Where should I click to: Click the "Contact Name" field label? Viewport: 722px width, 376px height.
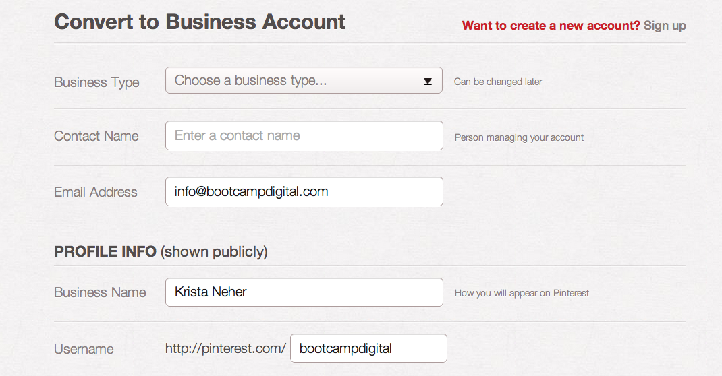pos(96,136)
